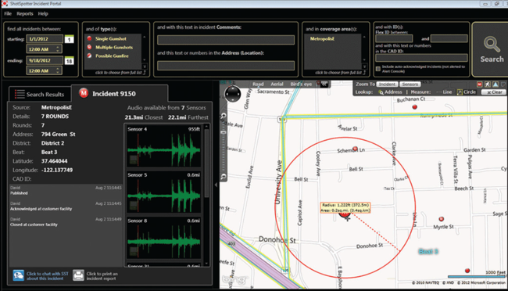Select Multiple Gunshots incident type
The width and height of the screenshot is (508, 291).
click(114, 48)
